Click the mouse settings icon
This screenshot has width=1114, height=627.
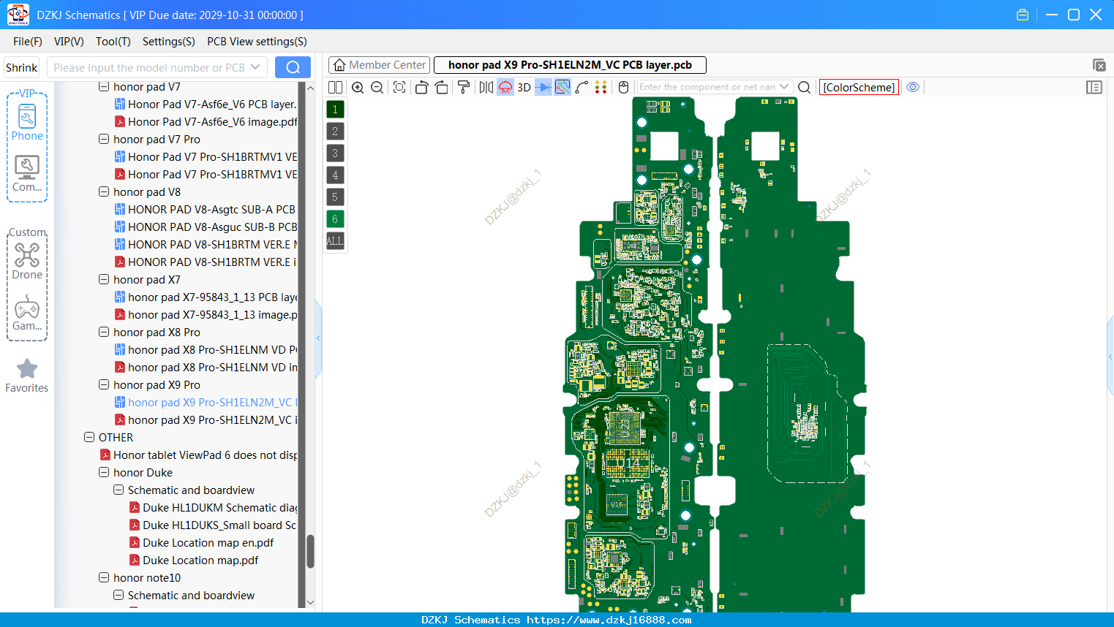click(x=623, y=87)
